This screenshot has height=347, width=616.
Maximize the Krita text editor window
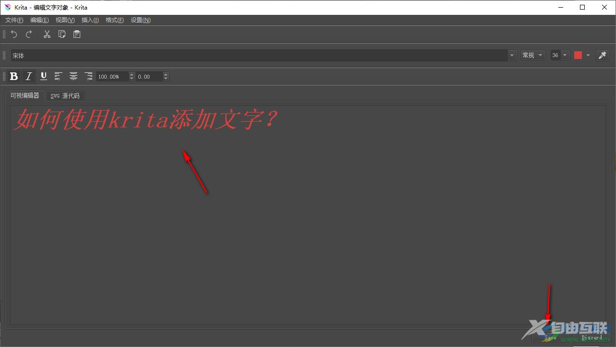tap(582, 7)
